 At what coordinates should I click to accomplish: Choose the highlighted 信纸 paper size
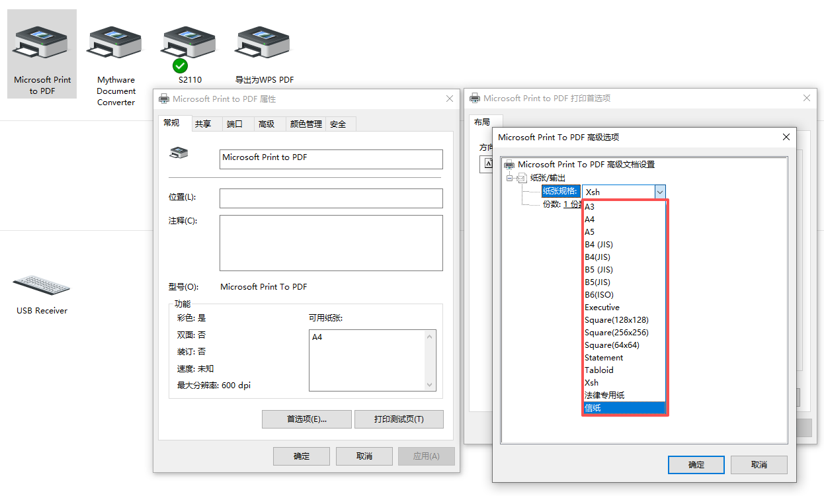point(624,408)
